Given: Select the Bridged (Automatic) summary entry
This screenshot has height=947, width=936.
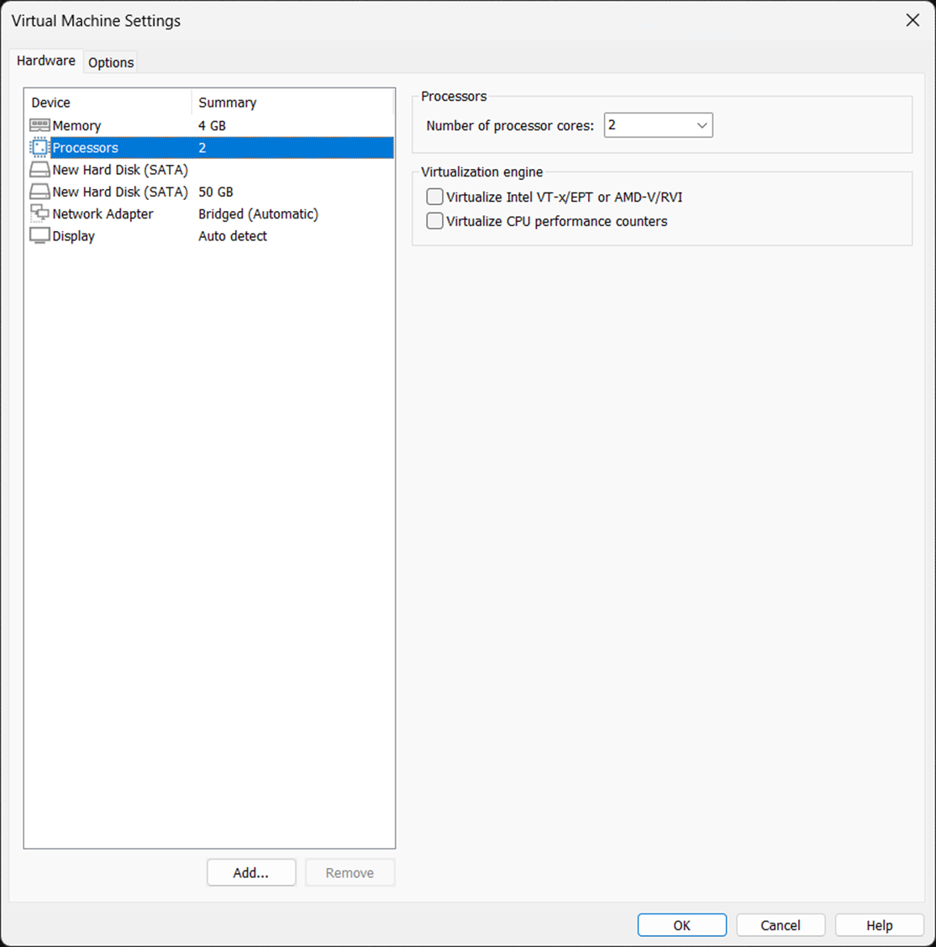Looking at the screenshot, I should [x=258, y=213].
